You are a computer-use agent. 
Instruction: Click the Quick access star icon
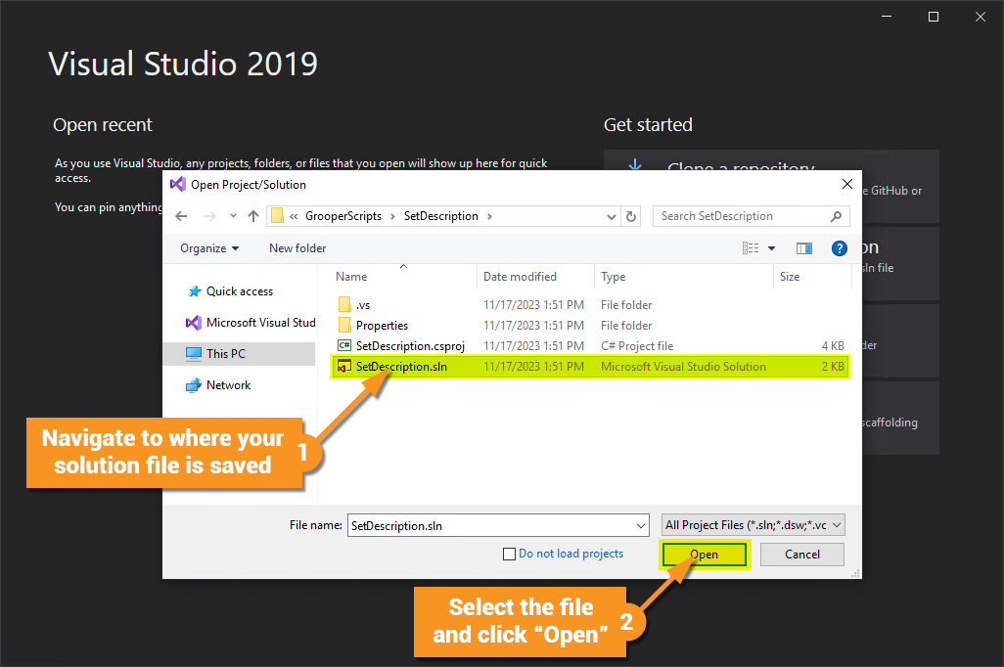point(194,291)
